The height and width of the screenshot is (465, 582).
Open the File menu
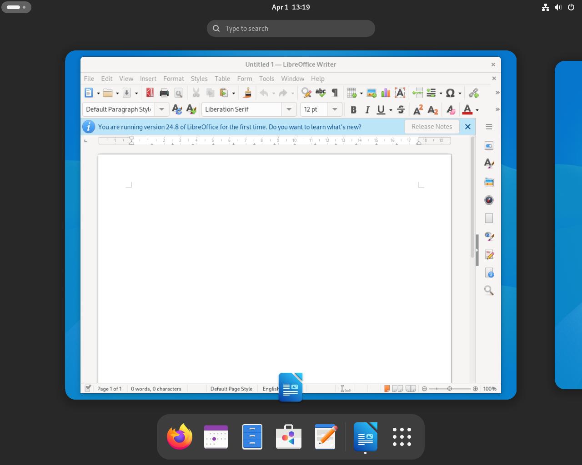coord(89,79)
